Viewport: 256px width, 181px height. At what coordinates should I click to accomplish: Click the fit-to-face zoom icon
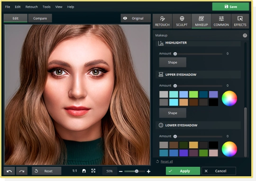(84, 171)
